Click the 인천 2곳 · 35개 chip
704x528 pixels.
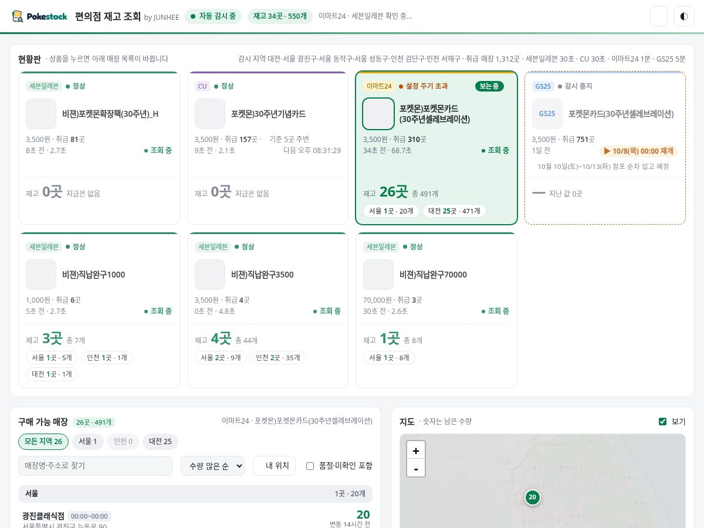[278, 357]
